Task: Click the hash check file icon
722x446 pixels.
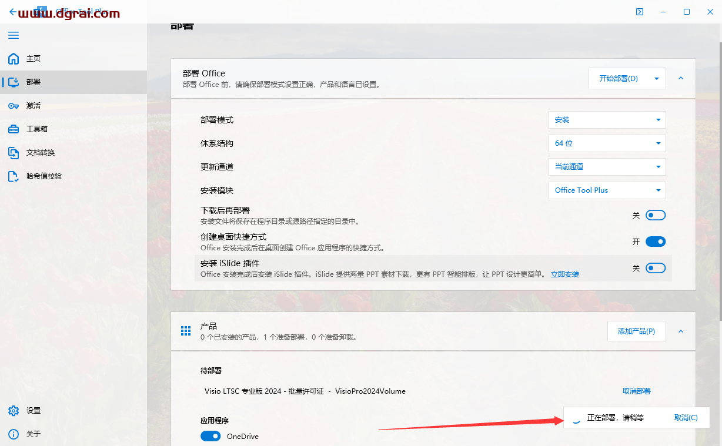Action: (x=14, y=176)
